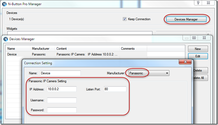This screenshot has width=218, height=125.
Task: Minimize the Devices Manager window
Action: (187, 38)
